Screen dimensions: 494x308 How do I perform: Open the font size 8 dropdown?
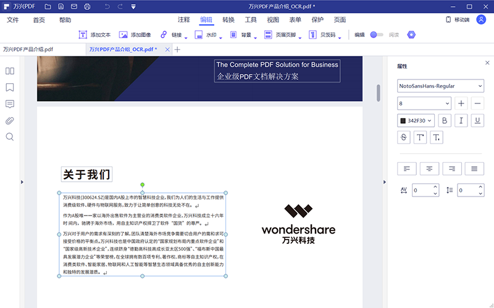click(x=424, y=103)
